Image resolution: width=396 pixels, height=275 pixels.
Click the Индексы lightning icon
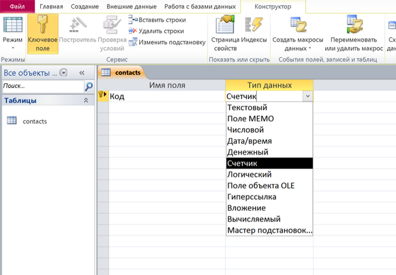[253, 26]
